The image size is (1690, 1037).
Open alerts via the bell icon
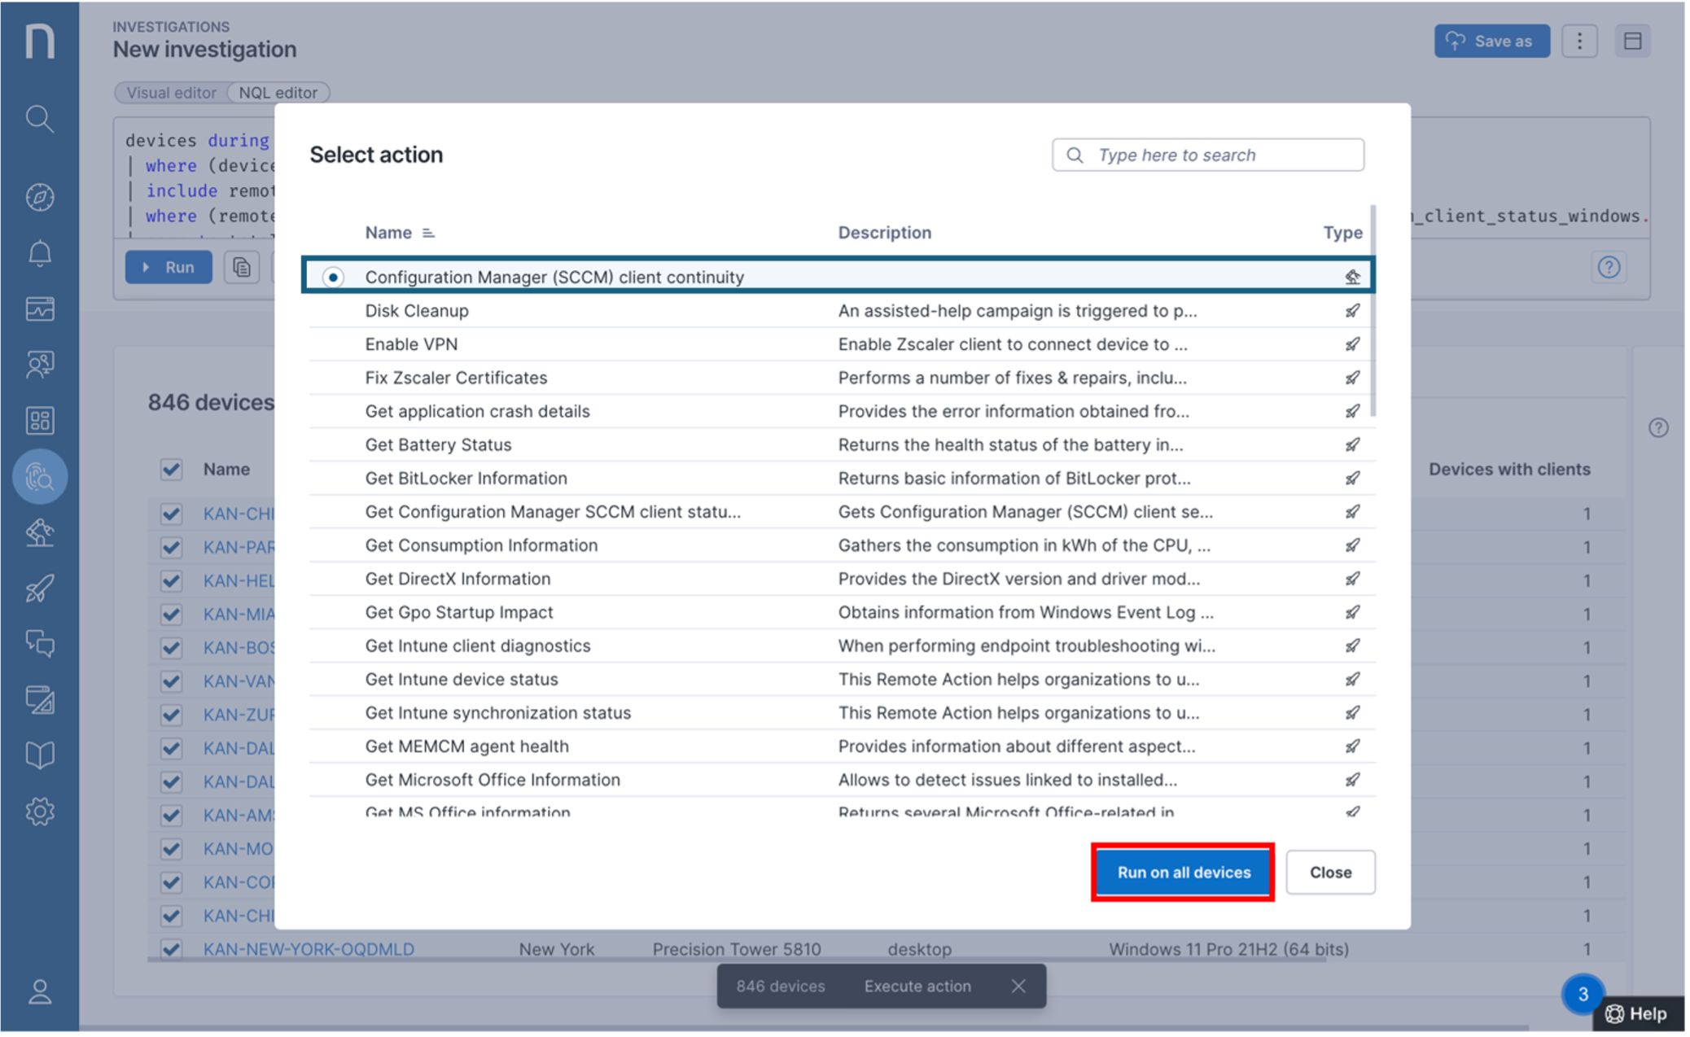(x=38, y=252)
